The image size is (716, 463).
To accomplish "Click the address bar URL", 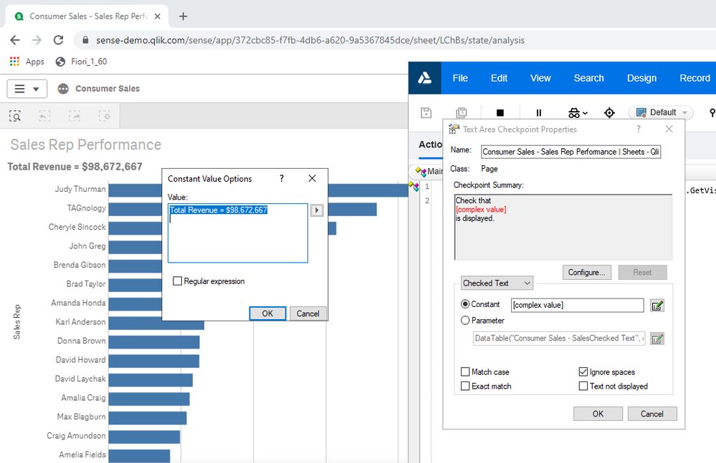I will click(310, 40).
